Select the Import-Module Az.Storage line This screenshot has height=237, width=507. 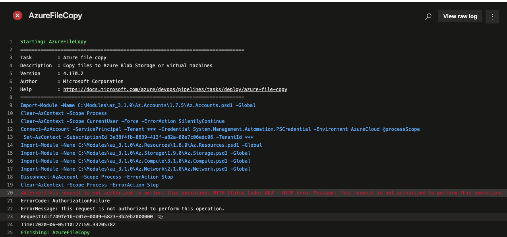point(135,153)
